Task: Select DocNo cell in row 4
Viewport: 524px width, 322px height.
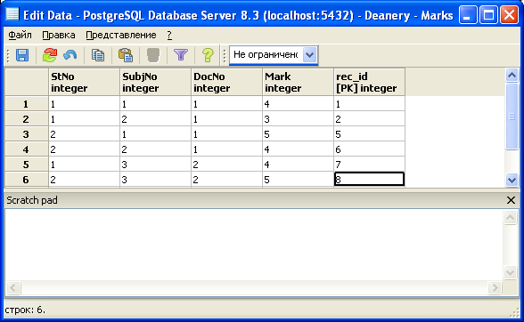Action: [x=226, y=149]
